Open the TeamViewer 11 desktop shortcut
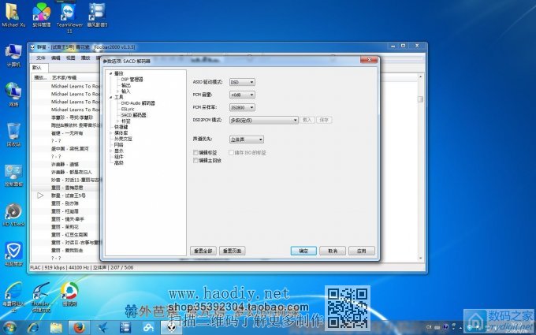Screen dimensions: 536x335 coord(69,14)
